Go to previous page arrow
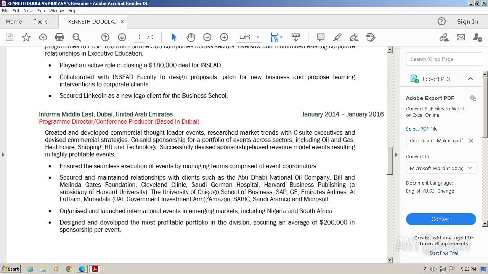This screenshot has height=274, width=488. click(105, 37)
